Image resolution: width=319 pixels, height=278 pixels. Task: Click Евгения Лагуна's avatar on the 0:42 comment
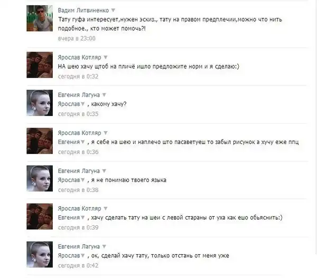coord(40,254)
